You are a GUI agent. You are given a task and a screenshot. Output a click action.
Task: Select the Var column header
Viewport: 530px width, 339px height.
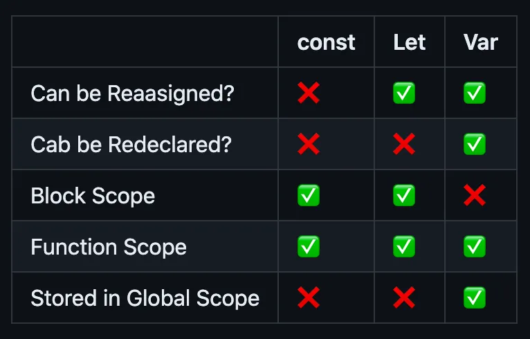click(x=481, y=42)
